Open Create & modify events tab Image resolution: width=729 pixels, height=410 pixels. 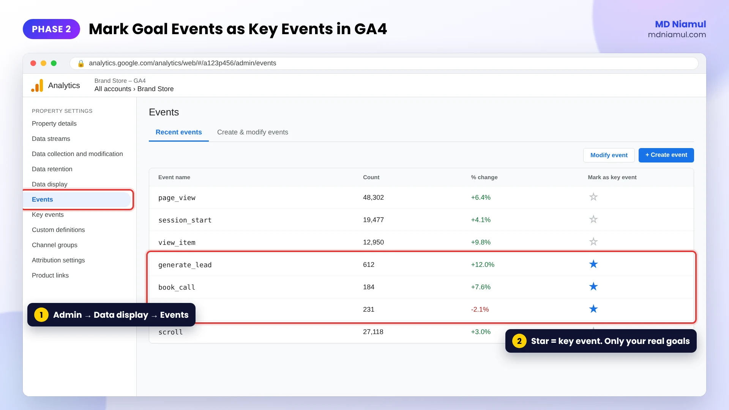(x=252, y=132)
